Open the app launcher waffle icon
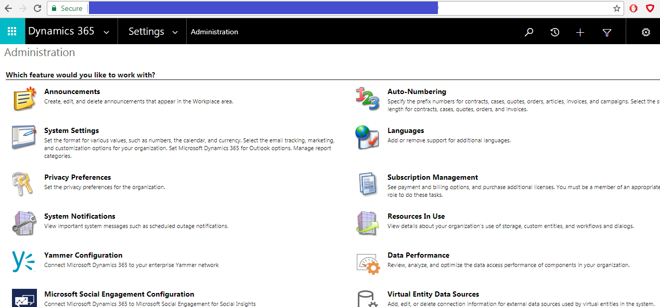Screen dimensions: 660x307 click(12, 32)
